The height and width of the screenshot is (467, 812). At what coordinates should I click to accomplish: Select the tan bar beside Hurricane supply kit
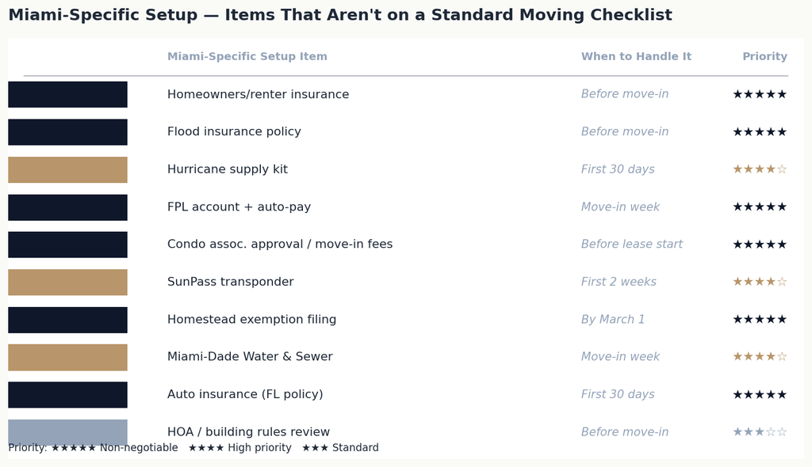tap(67, 169)
